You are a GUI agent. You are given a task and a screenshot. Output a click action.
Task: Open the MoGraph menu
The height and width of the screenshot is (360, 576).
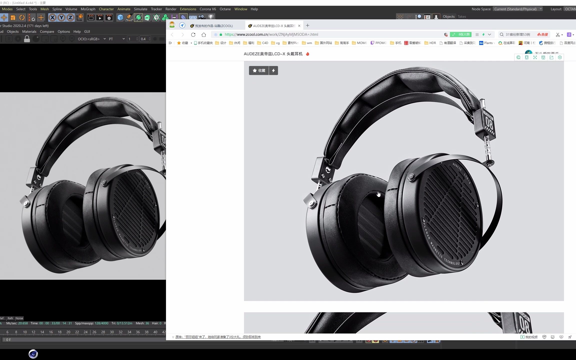click(88, 9)
